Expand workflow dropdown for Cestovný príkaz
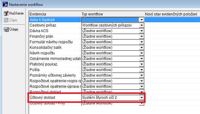Viewport: 200px width, 114px height. 142,25
